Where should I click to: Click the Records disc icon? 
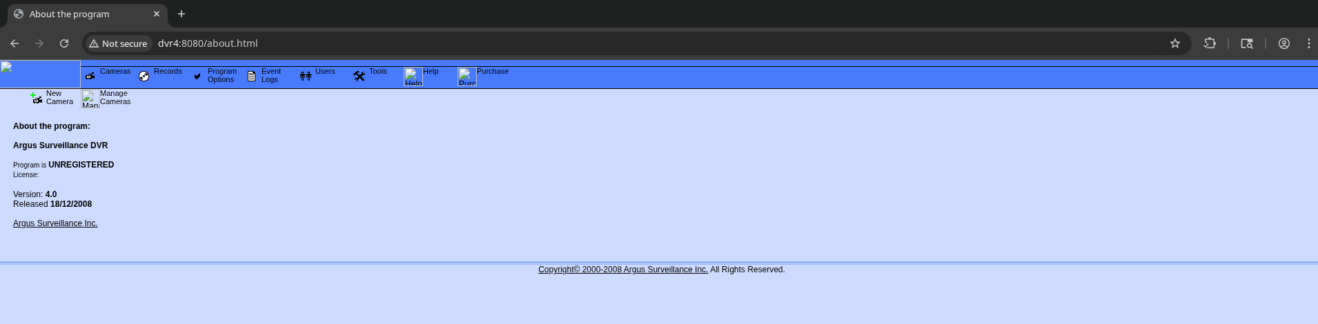(x=144, y=76)
